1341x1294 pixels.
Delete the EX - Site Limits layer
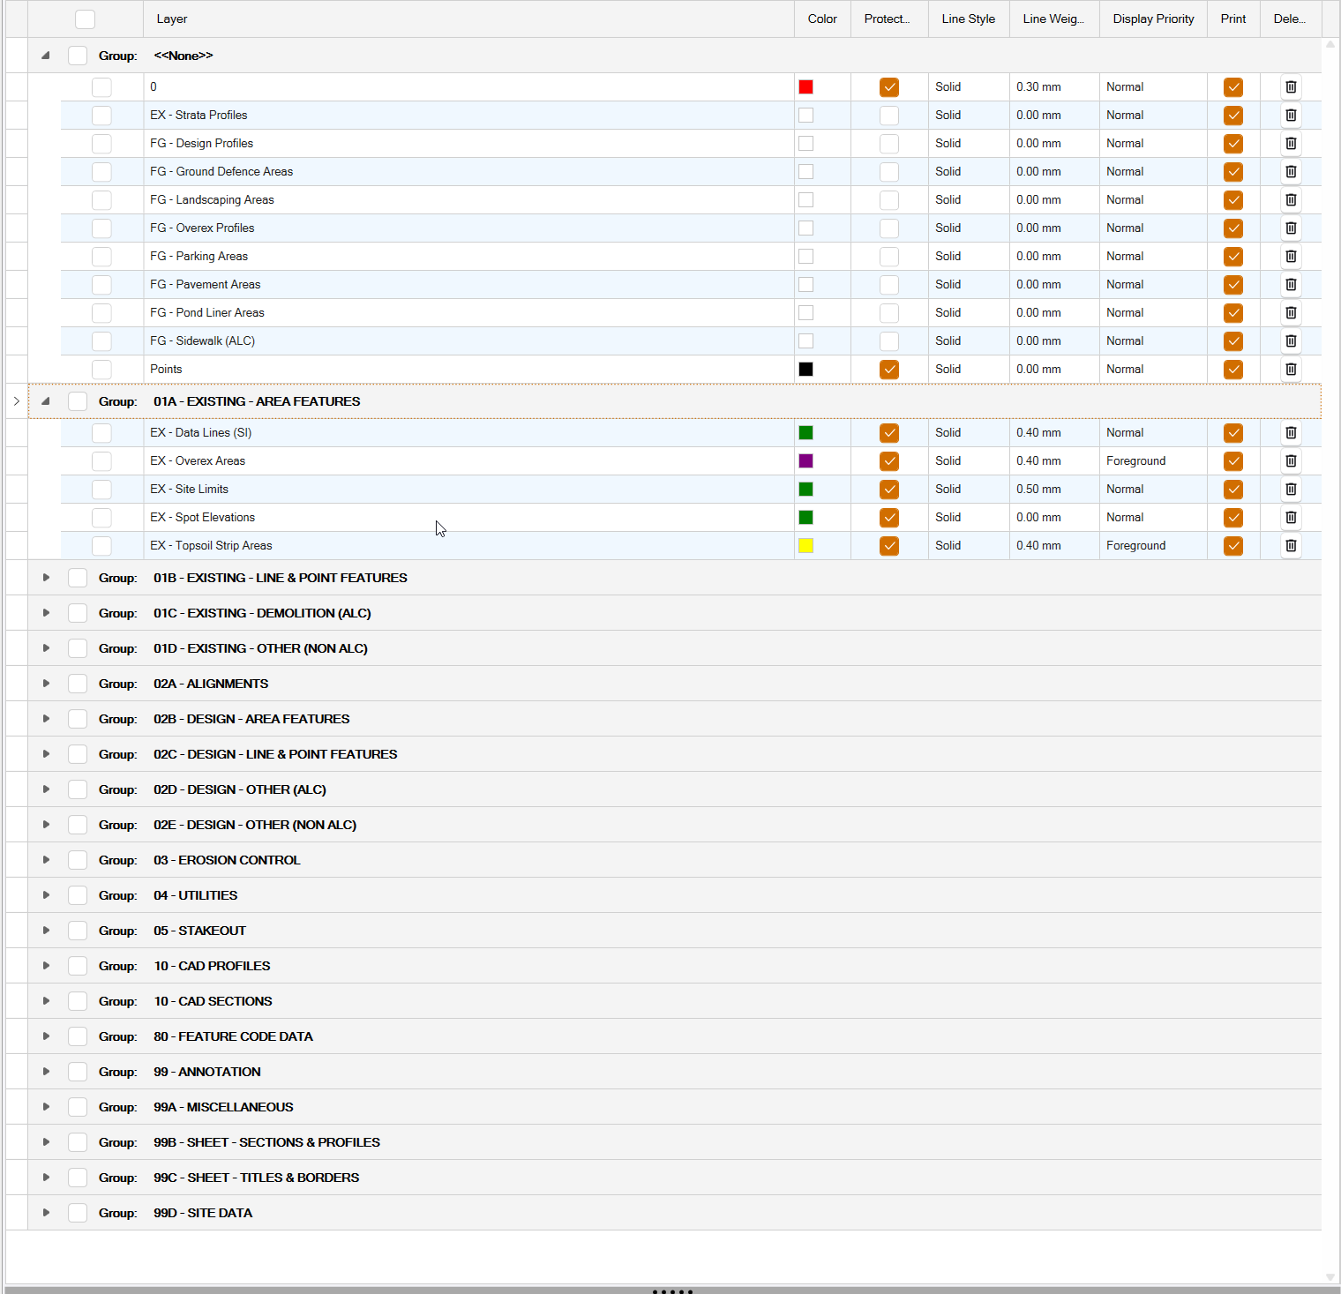(x=1291, y=490)
